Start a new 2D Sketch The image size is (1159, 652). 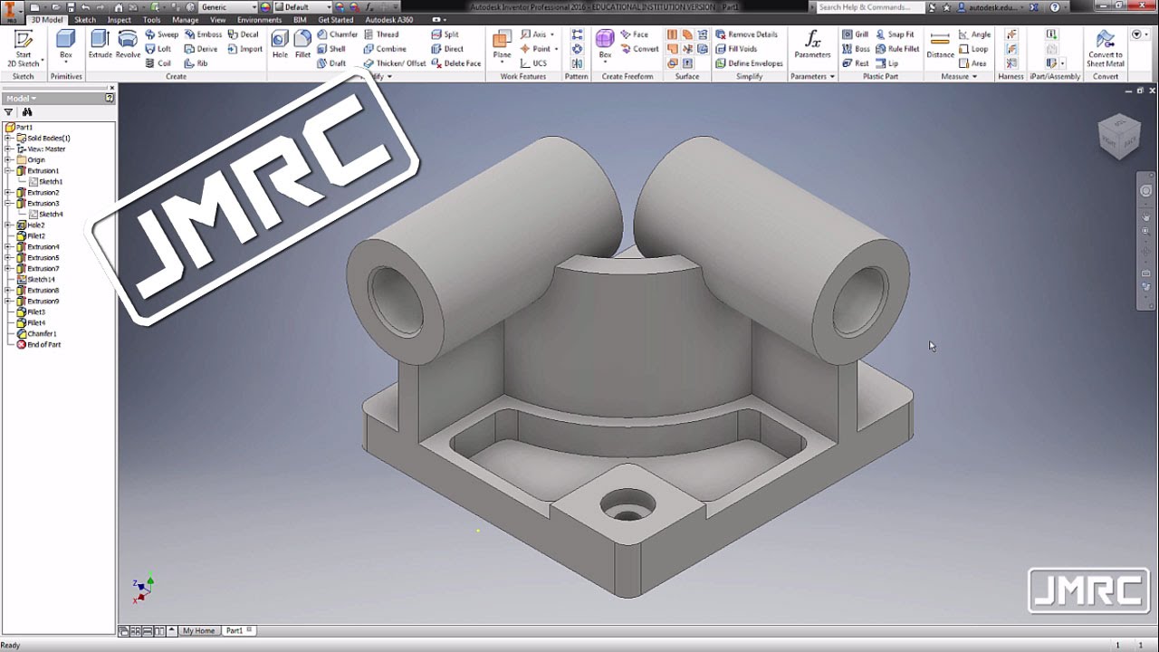pyautogui.click(x=23, y=48)
